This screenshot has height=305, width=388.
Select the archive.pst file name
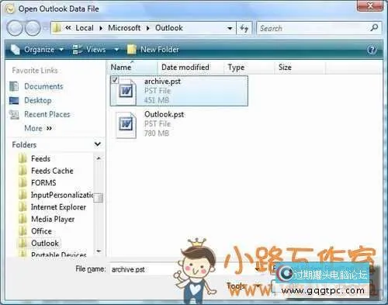(x=162, y=81)
